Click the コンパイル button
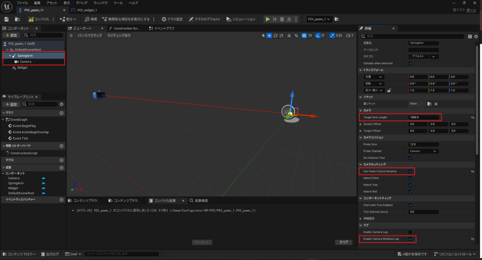482x260 pixels. tap(39, 19)
